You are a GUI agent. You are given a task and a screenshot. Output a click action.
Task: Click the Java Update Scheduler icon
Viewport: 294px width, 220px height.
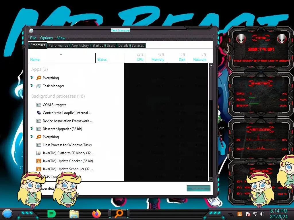click(x=39, y=169)
